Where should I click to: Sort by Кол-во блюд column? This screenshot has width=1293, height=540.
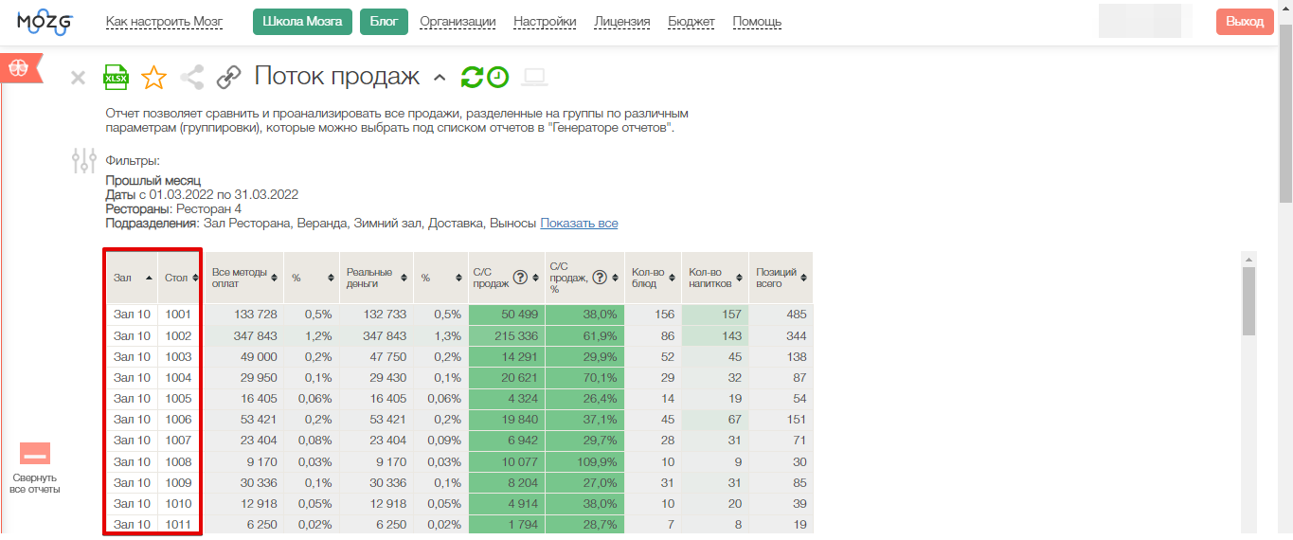tap(653, 278)
